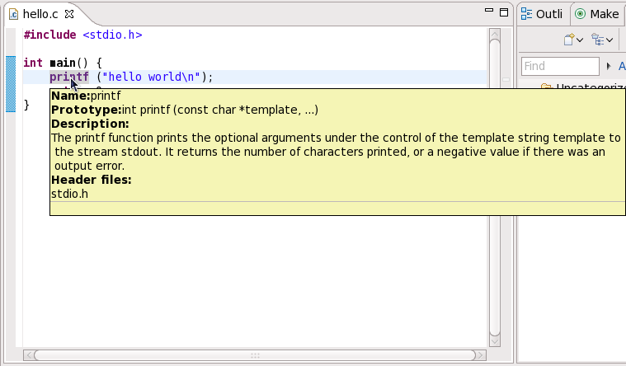The height and width of the screenshot is (366, 626).
Task: Minimize the editor pane
Action: pos(486,12)
